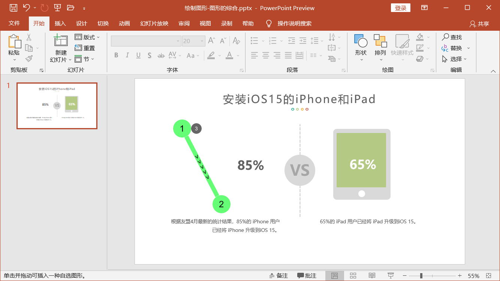Open the File tab (文件)
500x281 pixels.
click(14, 23)
